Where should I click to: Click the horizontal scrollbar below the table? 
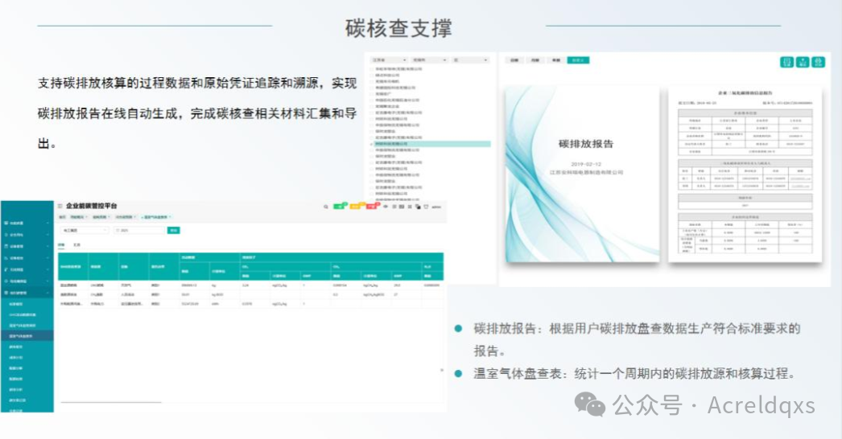pos(110,402)
